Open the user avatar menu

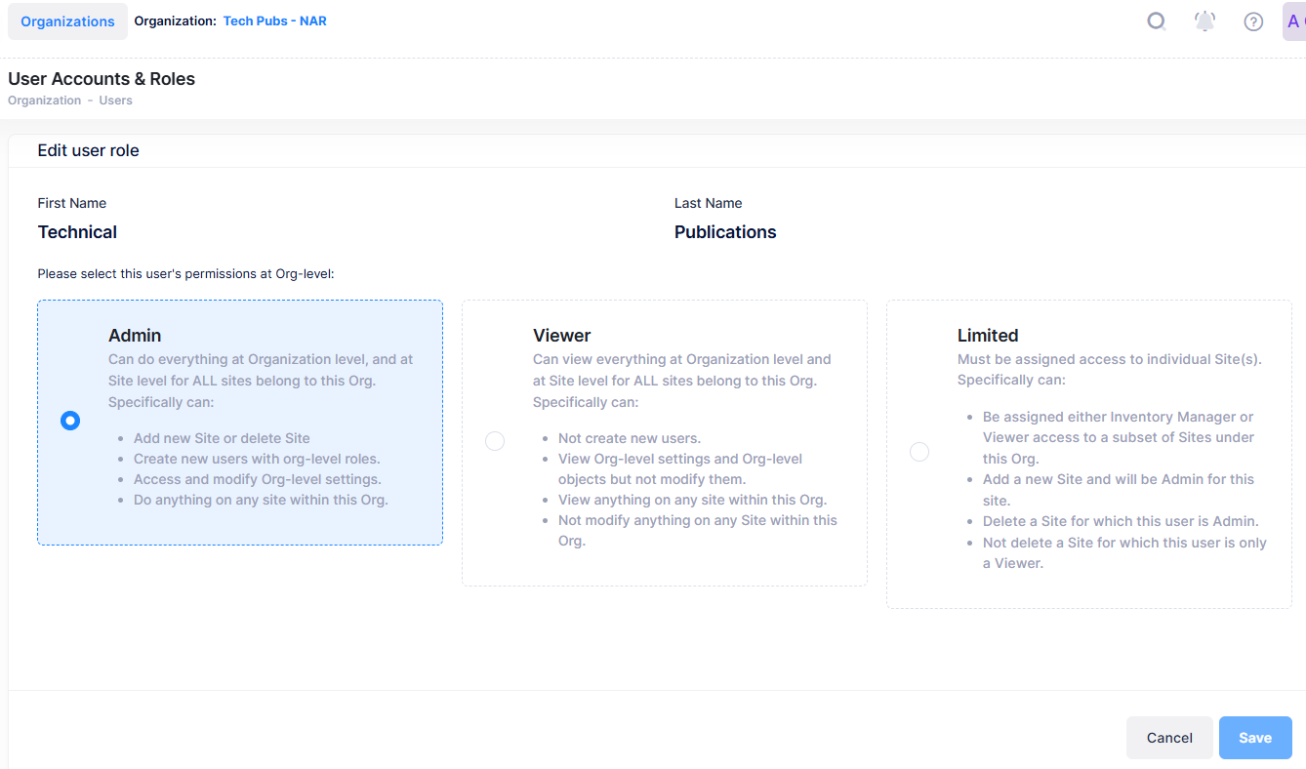point(1294,21)
